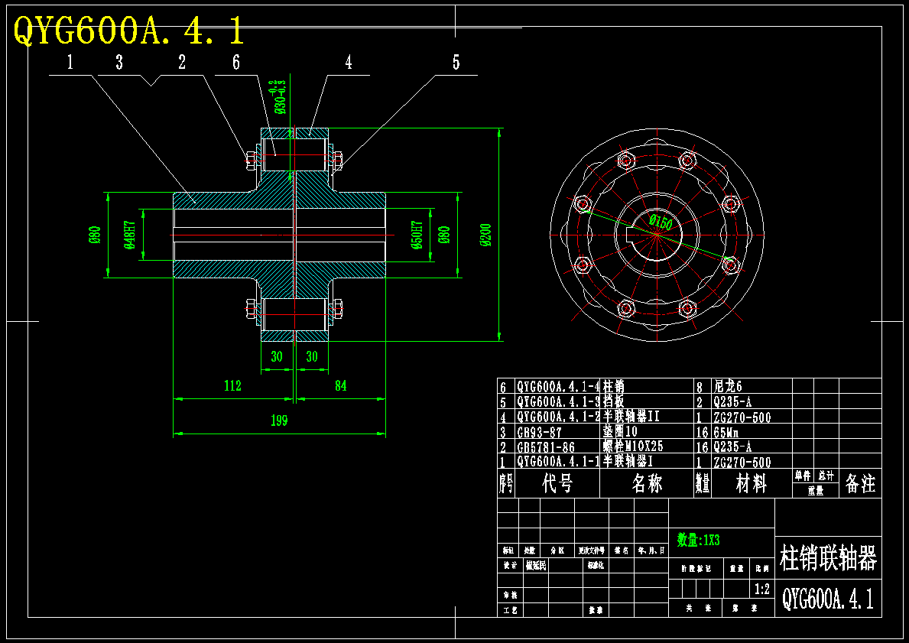
Task: Click quantity 8 in the 柱销 row
Action: tap(700, 387)
